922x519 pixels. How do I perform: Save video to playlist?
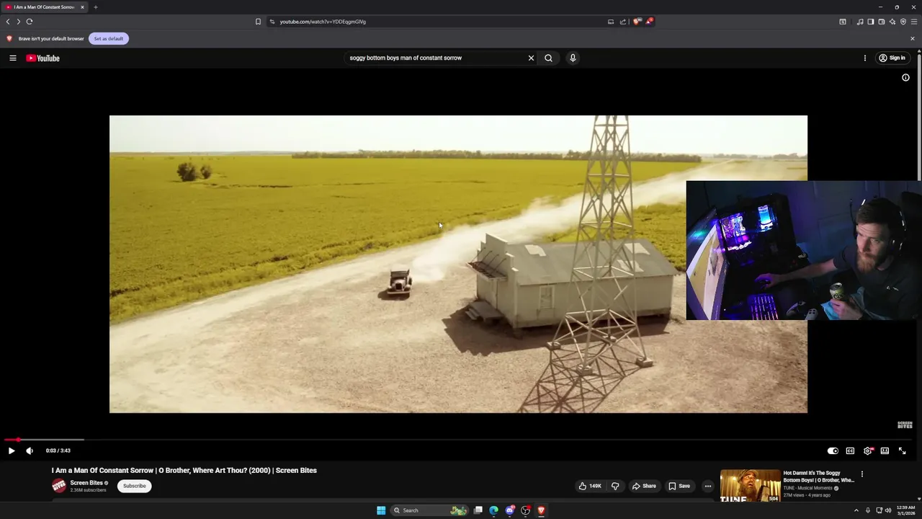tap(679, 486)
